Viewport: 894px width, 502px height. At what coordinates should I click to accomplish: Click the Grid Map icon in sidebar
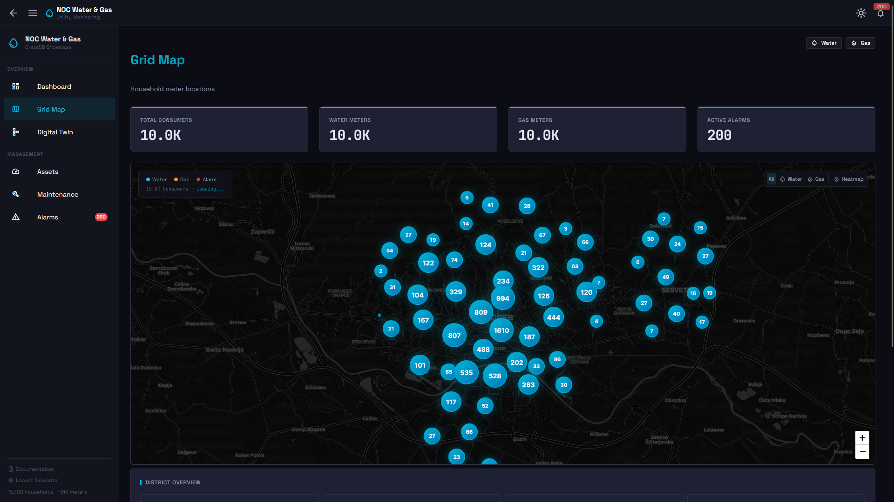tap(15, 109)
